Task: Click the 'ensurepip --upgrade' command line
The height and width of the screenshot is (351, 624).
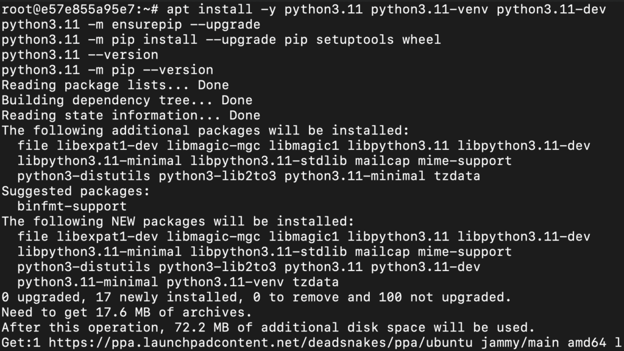Action: (x=130, y=24)
